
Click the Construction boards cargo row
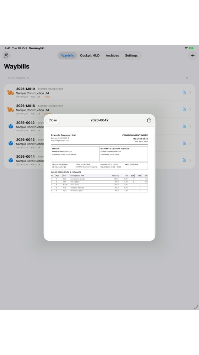click(99, 179)
